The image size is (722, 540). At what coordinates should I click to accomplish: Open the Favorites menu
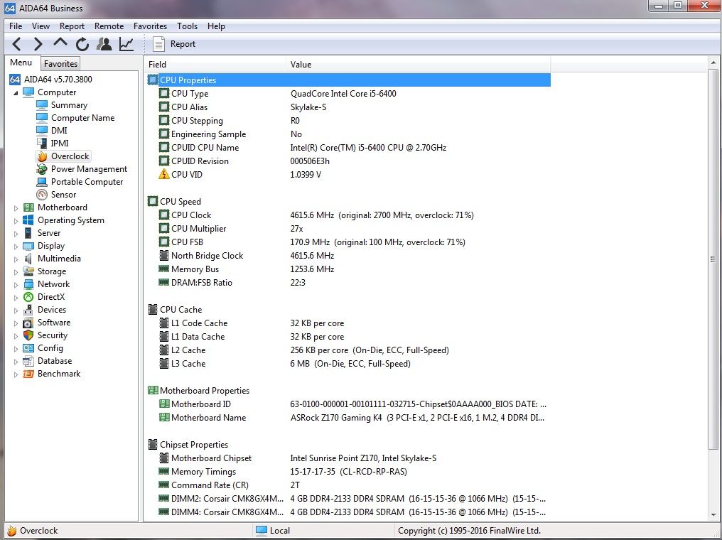tap(150, 26)
